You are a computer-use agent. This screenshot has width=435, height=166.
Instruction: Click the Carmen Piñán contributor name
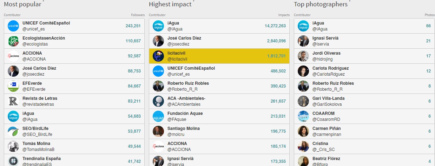tap(327, 129)
